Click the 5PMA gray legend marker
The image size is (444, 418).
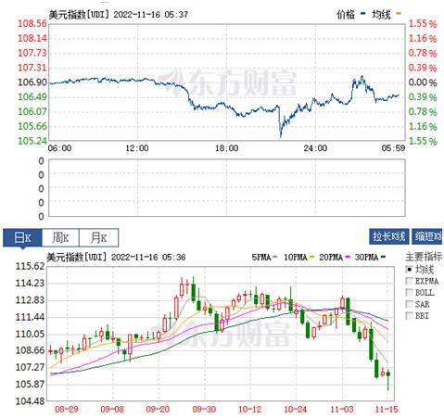pyautogui.click(x=275, y=257)
